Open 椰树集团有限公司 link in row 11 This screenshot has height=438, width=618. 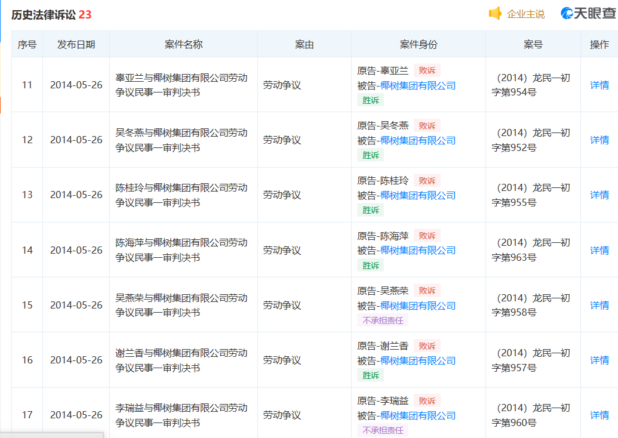[417, 85]
